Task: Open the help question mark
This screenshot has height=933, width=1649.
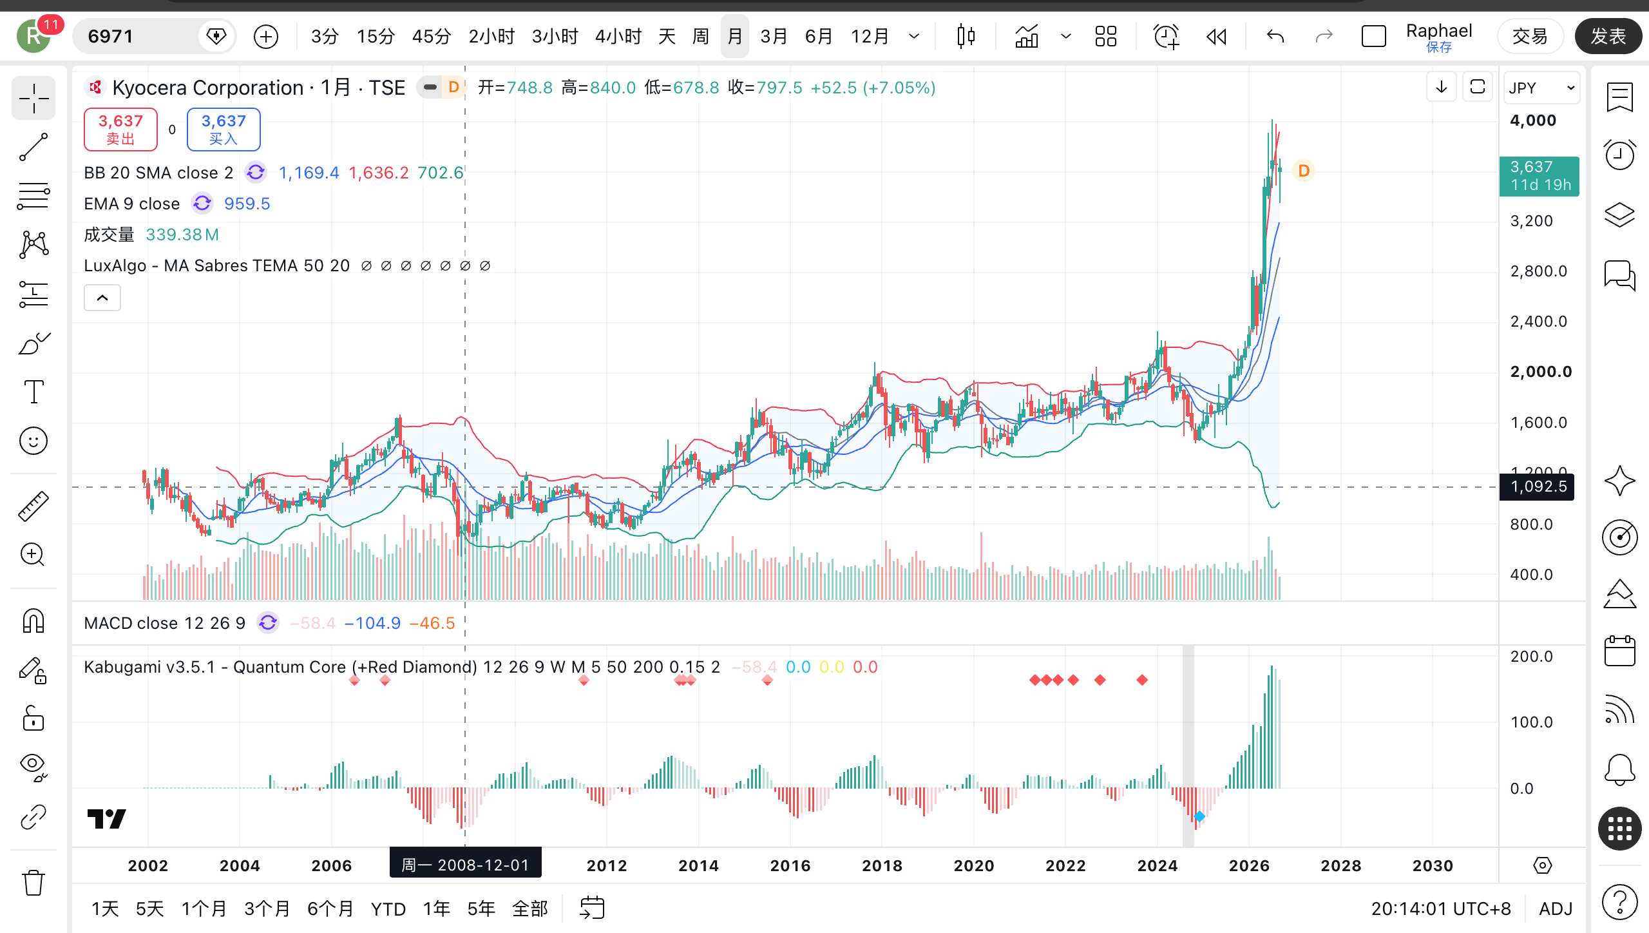Action: coord(1619,902)
